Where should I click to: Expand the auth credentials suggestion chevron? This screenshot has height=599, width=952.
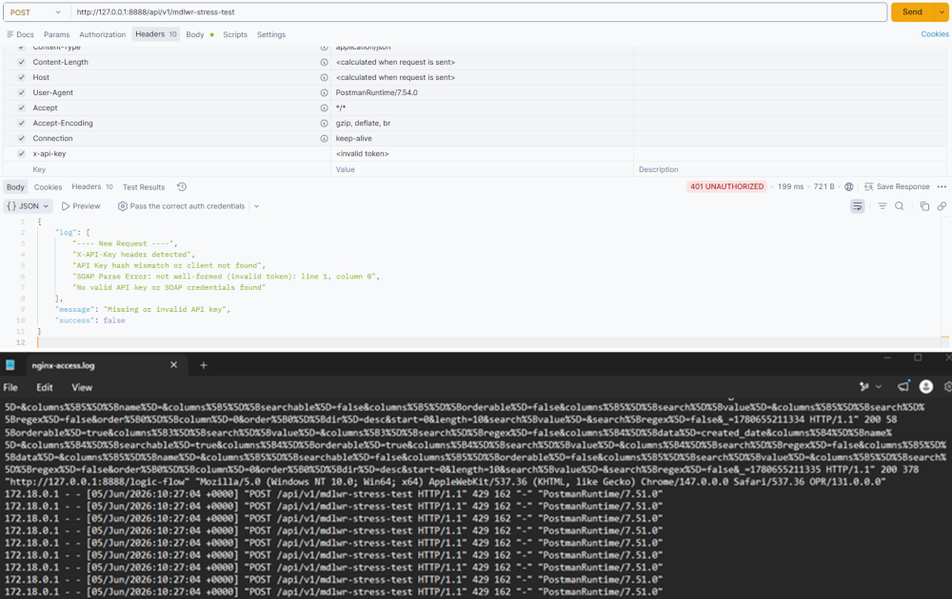point(256,206)
